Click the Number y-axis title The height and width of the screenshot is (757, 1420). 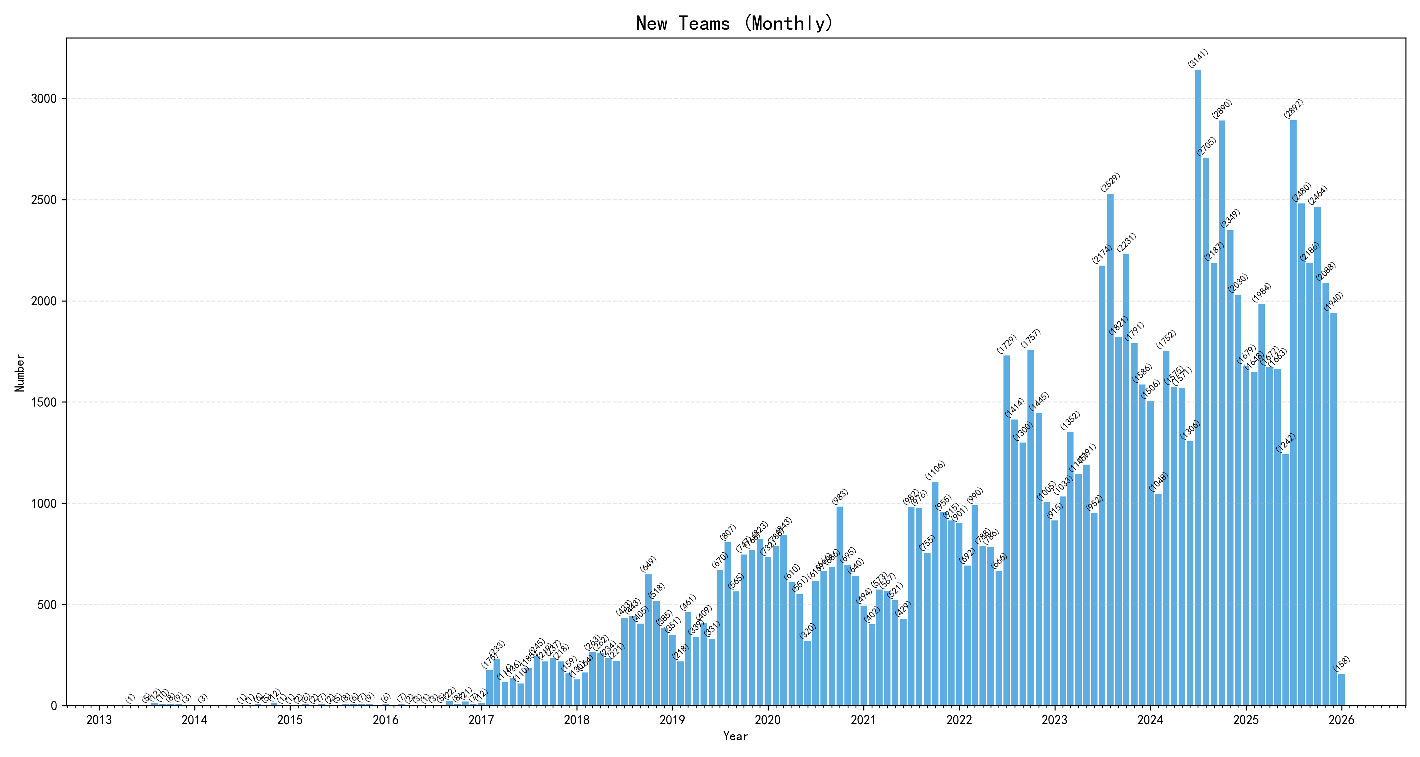click(x=20, y=373)
